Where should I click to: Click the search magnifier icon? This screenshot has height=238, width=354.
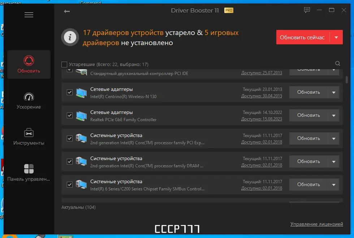click(x=337, y=63)
